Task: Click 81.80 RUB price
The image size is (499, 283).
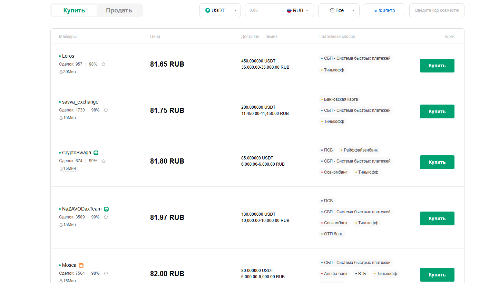Action: point(167,161)
